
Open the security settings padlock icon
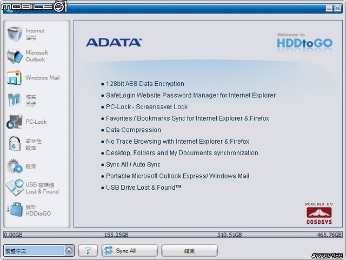click(15, 144)
